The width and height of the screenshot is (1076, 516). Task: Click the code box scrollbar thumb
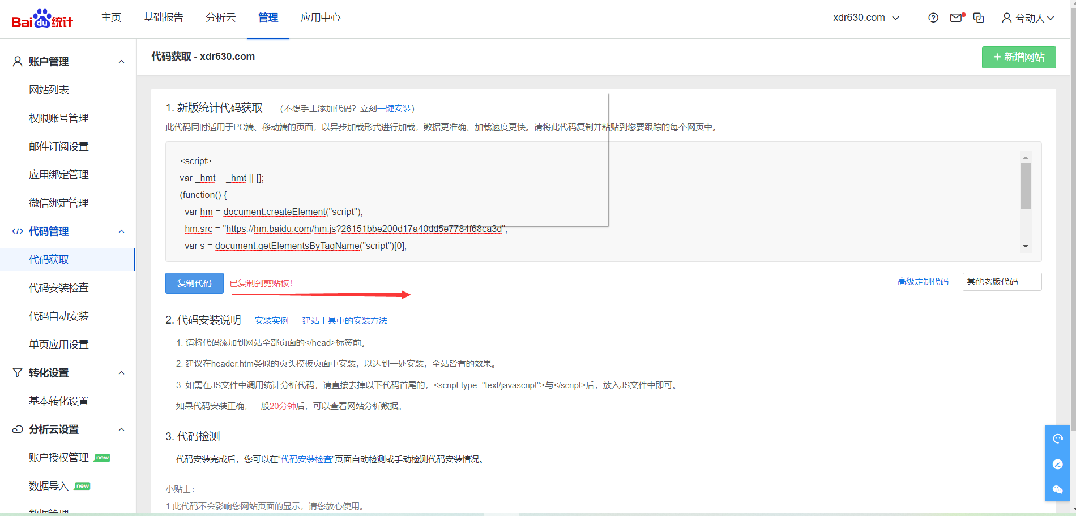pyautogui.click(x=1026, y=186)
